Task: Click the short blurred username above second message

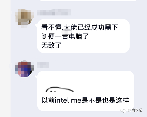Action: [43, 65]
